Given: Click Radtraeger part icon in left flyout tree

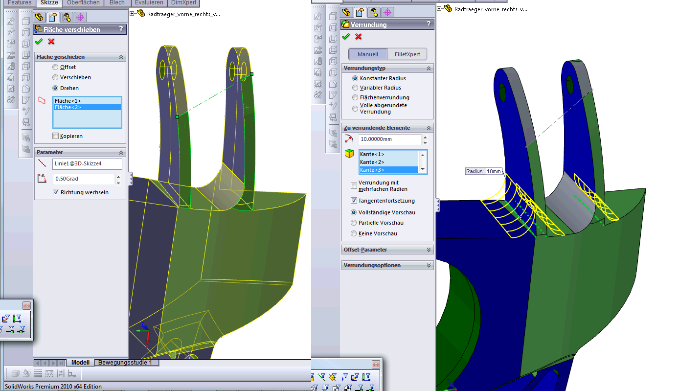Looking at the screenshot, I should click(x=141, y=14).
